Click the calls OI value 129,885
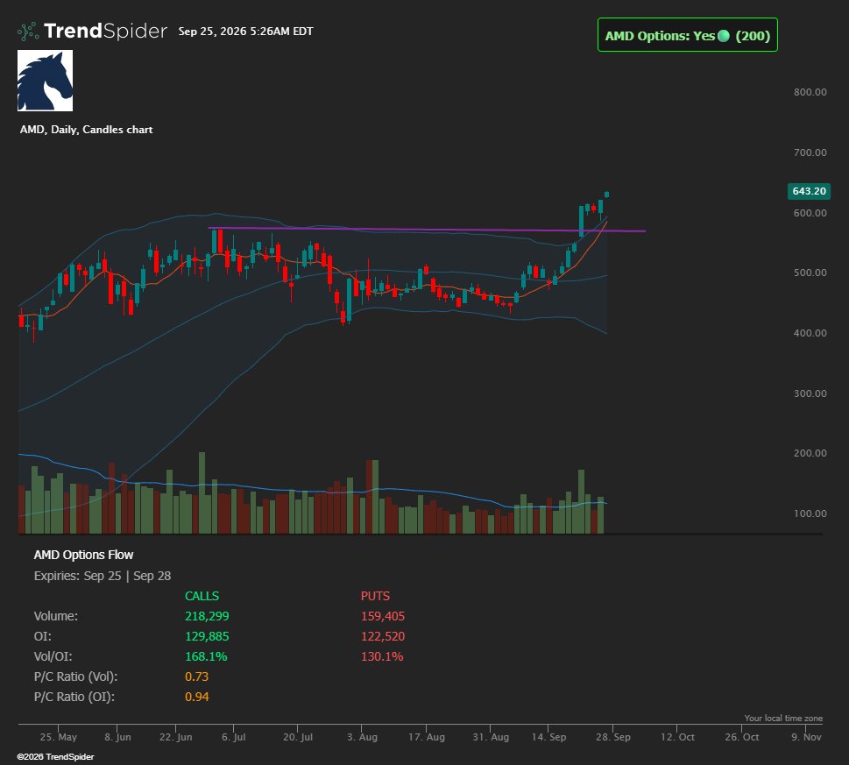The image size is (849, 765). (x=207, y=637)
